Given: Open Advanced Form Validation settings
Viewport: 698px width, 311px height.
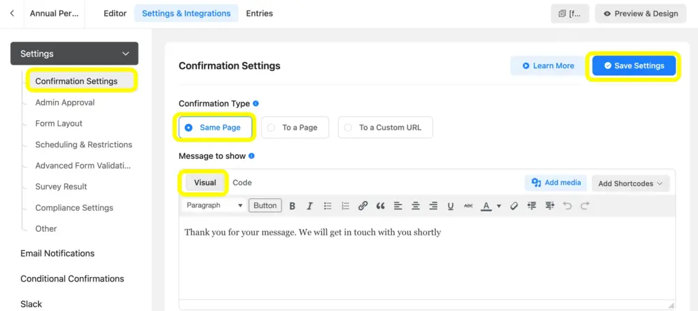Looking at the screenshot, I should pos(82,165).
